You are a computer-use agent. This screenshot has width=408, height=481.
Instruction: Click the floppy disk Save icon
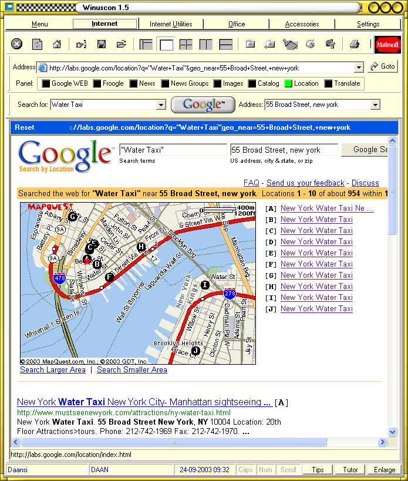102,44
